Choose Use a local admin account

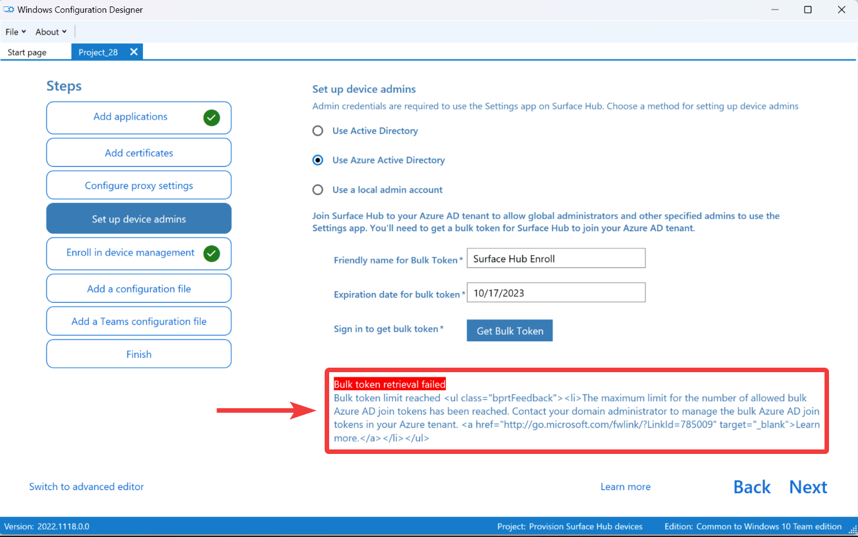(318, 190)
